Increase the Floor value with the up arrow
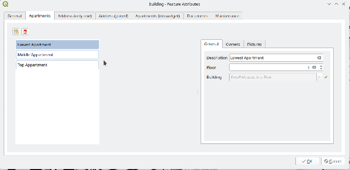 [x=321, y=66]
